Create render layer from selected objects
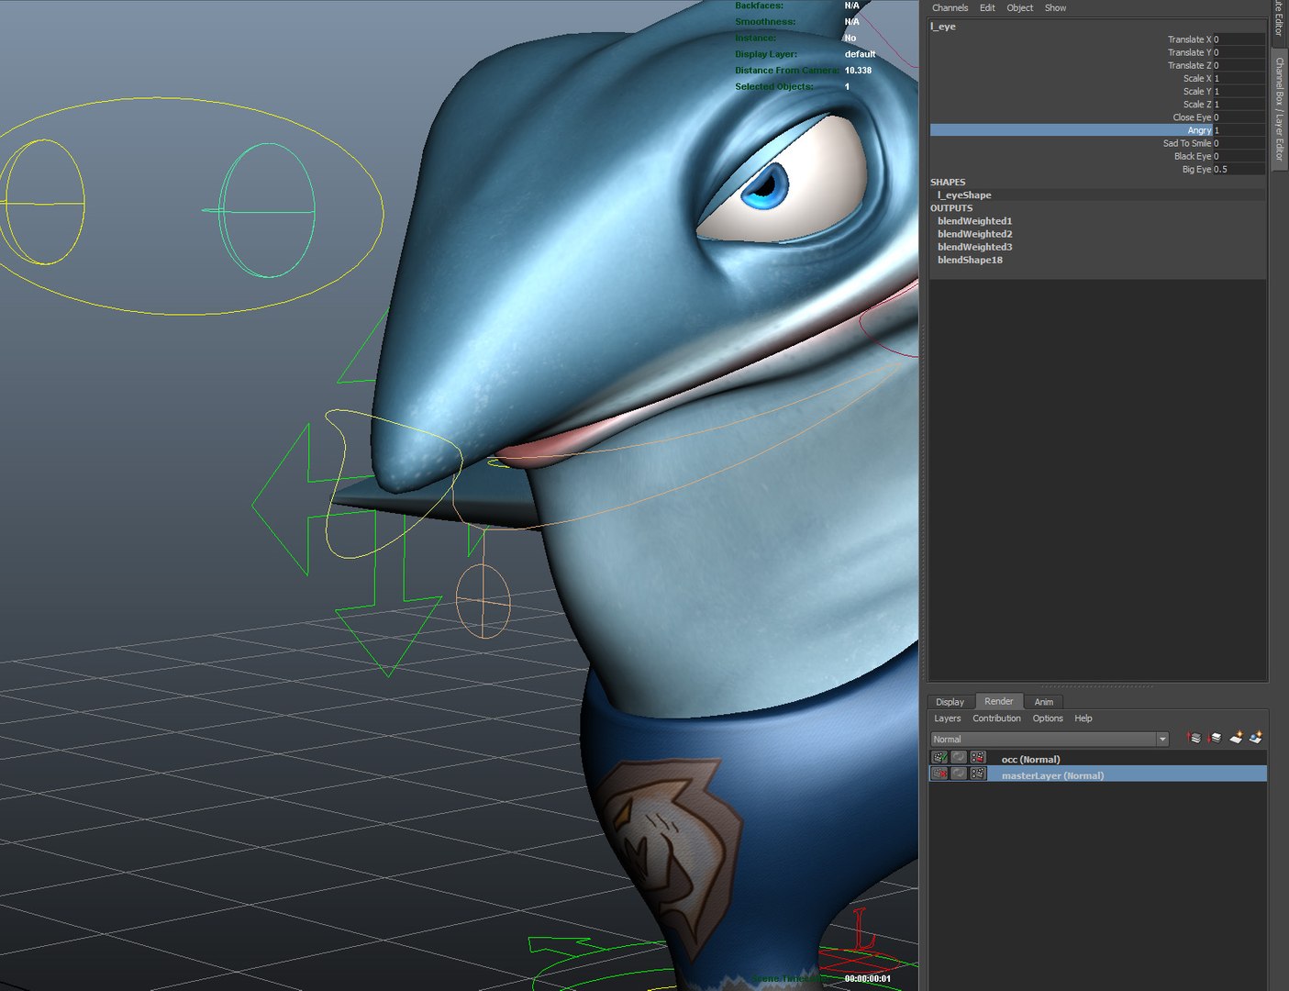1289x991 pixels. (1256, 738)
